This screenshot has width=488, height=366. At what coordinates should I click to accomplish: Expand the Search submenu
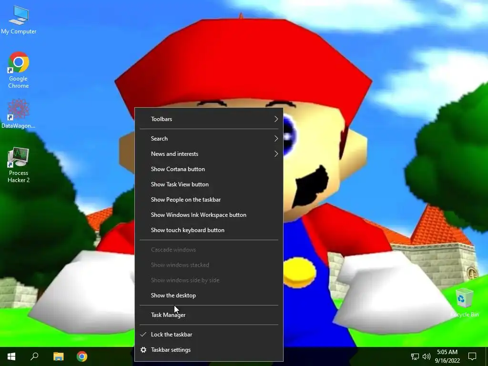[209, 139]
